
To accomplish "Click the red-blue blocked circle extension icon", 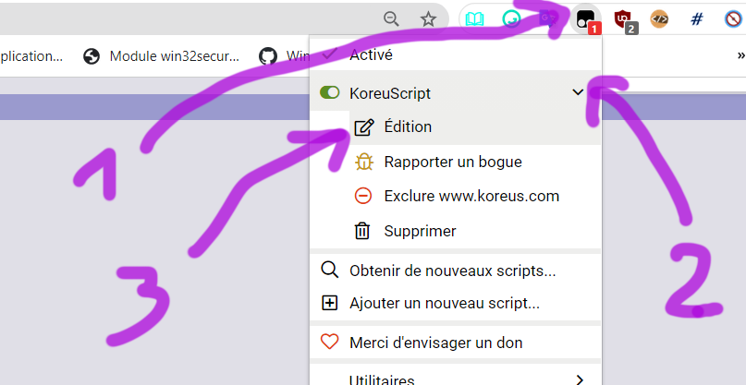I will point(732,19).
